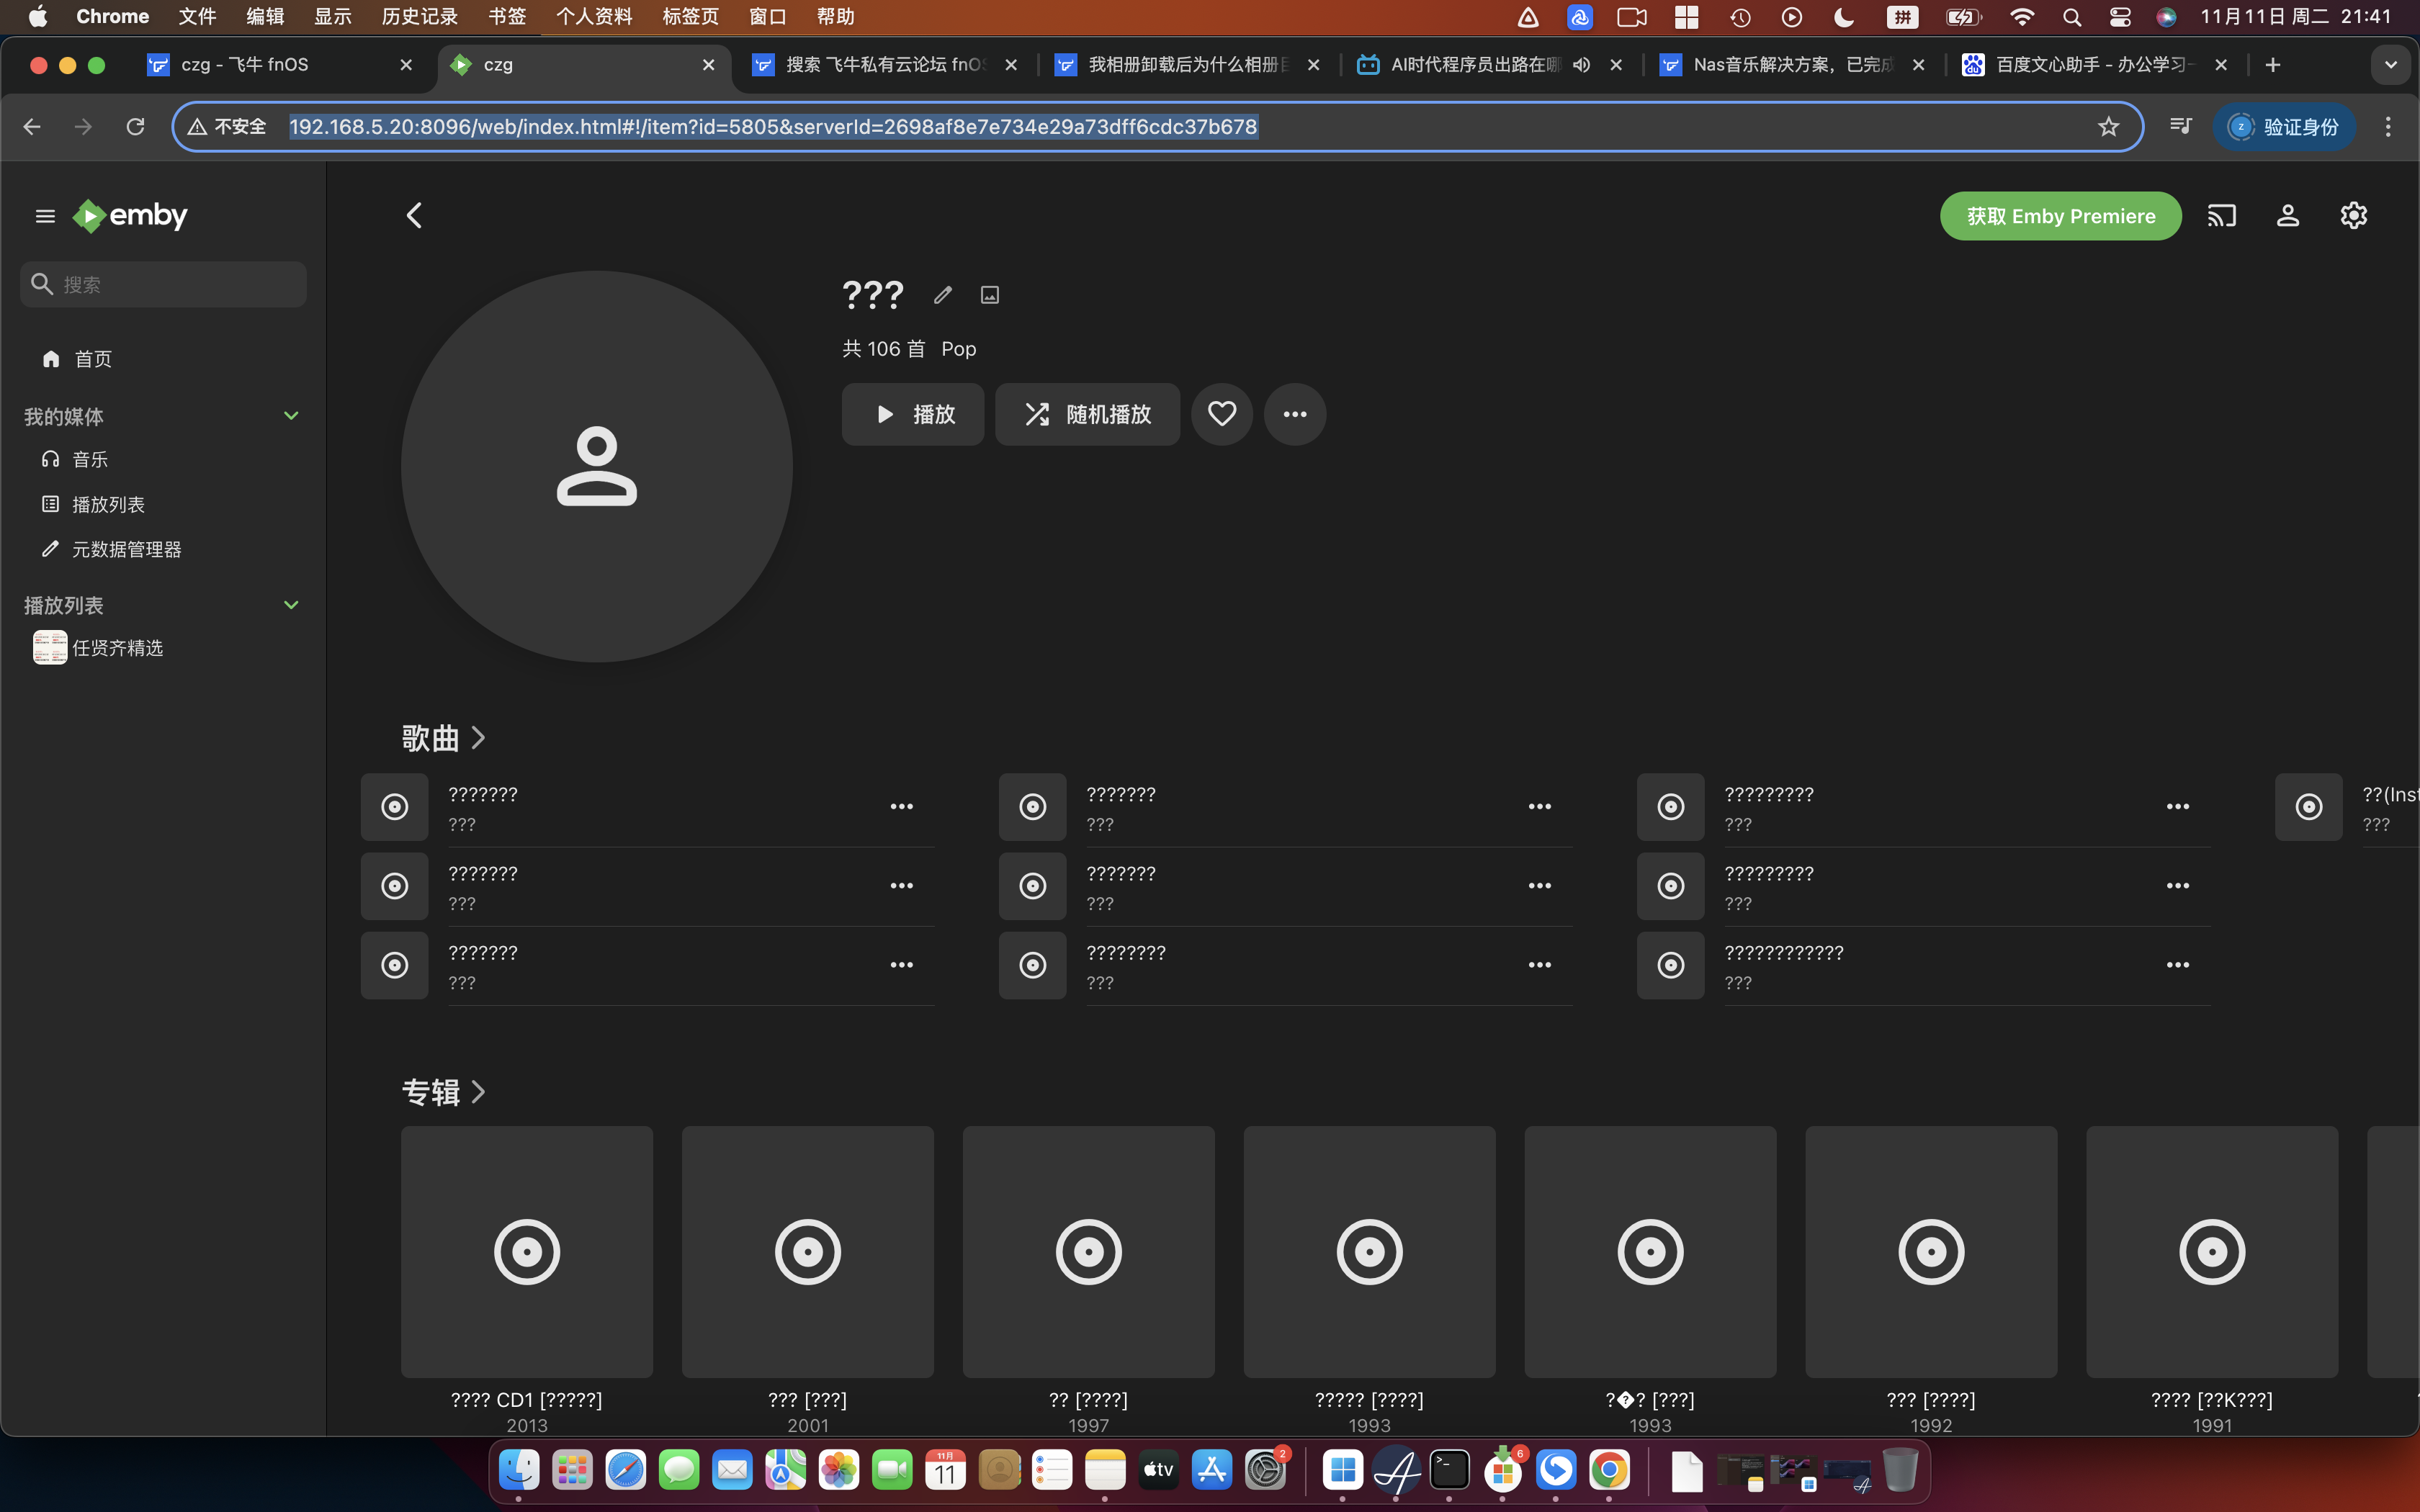Go back using the left arrow icon
Screen dimensions: 2420x1512
pos(414,216)
